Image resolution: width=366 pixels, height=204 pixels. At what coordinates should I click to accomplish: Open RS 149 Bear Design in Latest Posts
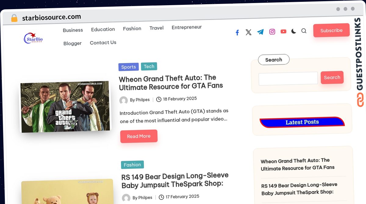300,189
